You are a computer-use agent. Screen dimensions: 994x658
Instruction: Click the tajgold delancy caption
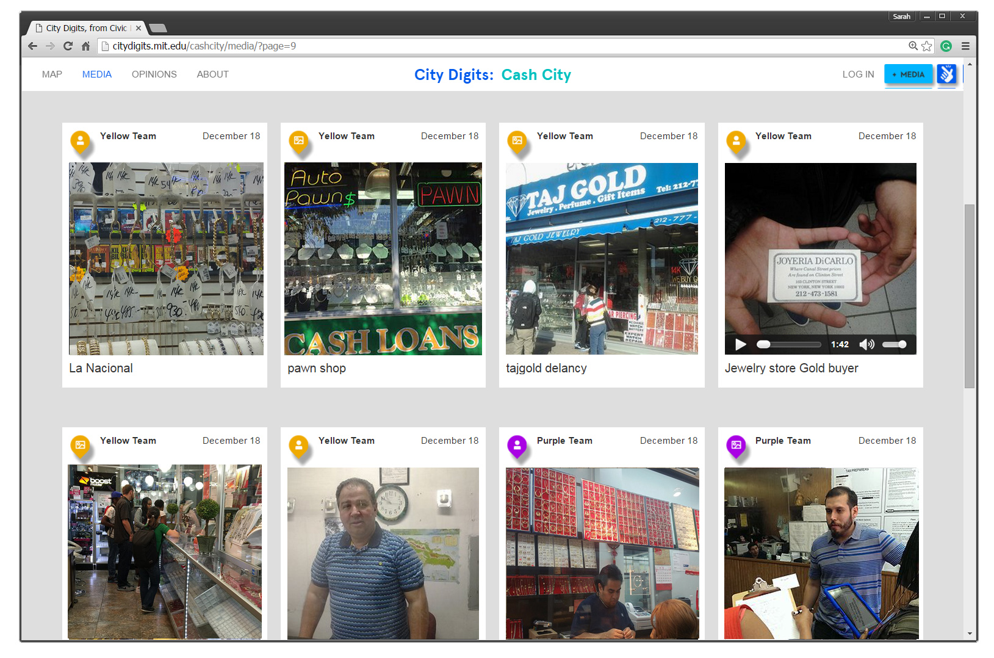[546, 368]
